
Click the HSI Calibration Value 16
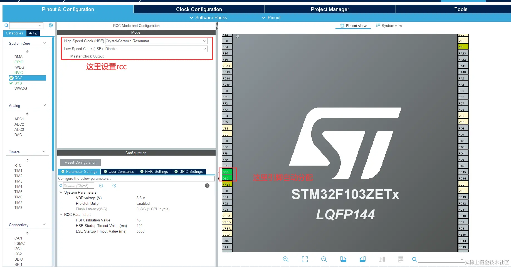click(139, 220)
